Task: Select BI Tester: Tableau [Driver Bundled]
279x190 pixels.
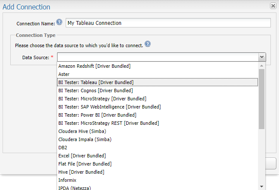Action: pyautogui.click(x=158, y=82)
